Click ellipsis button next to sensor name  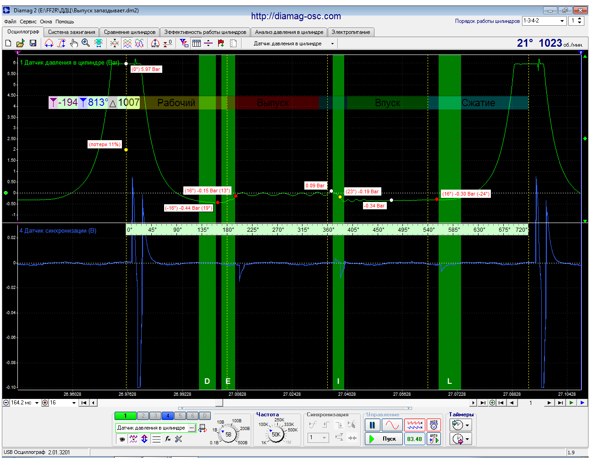click(192, 428)
